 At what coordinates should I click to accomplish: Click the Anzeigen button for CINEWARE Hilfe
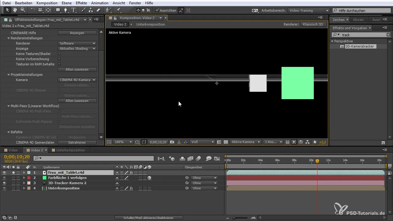coord(77,33)
